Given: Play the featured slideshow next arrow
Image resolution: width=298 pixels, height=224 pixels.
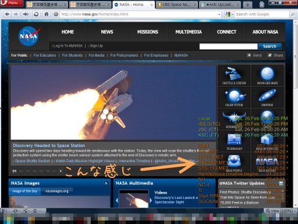Looking at the screenshot, I should pyautogui.click(x=61, y=171).
